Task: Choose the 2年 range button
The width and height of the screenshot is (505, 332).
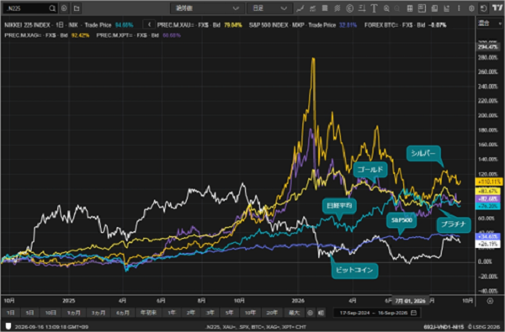Action: 191,313
